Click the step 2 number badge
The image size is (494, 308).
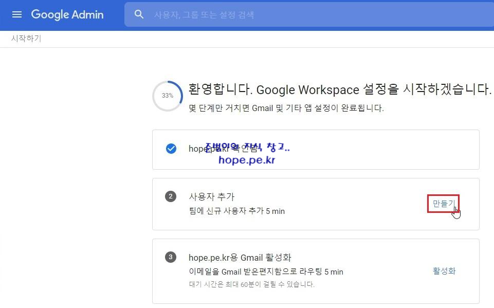171,196
